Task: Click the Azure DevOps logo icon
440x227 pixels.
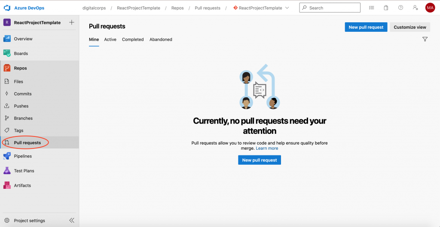Action: [x=7, y=8]
